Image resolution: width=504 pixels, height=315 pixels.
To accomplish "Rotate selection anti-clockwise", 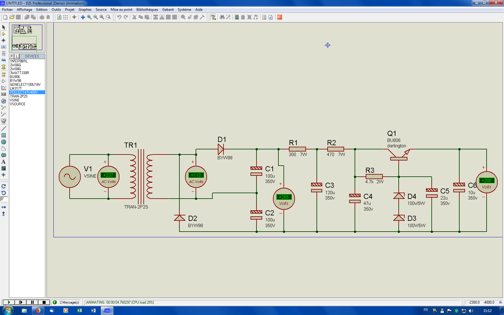I will point(4,193).
